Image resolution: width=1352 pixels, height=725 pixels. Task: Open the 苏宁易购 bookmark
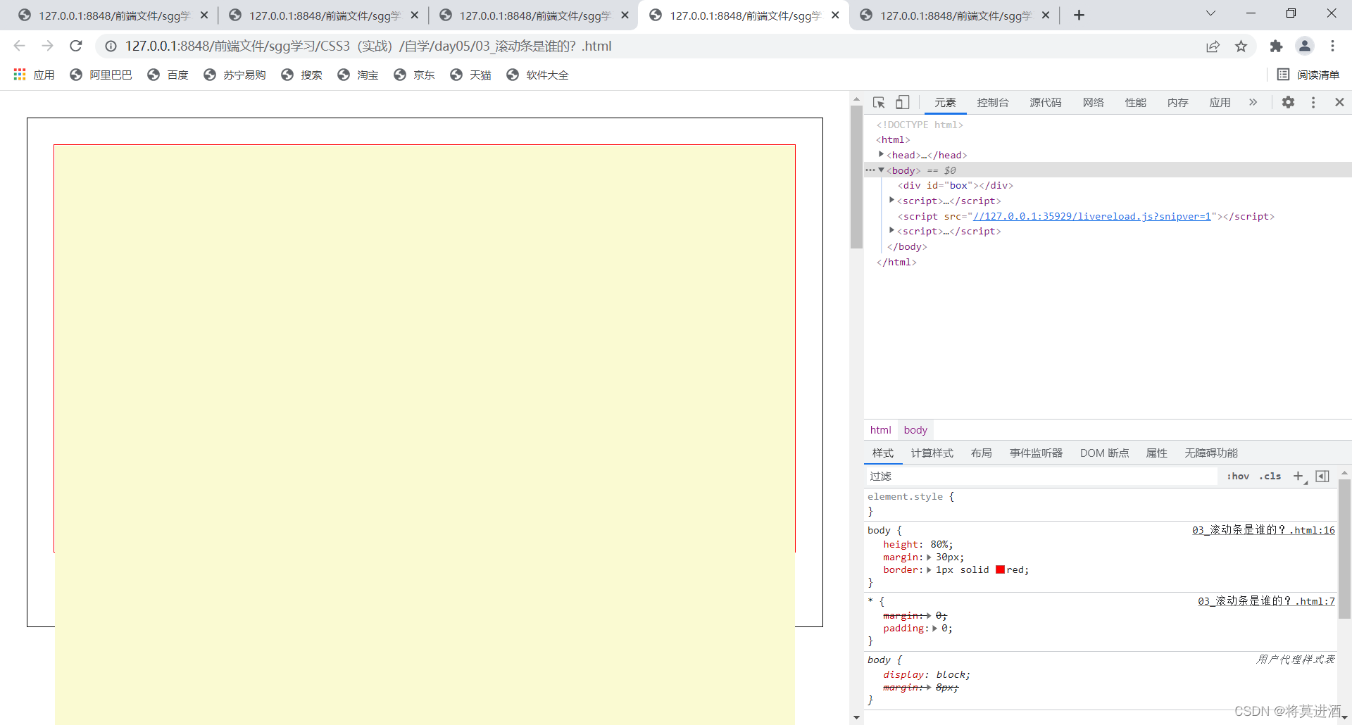click(x=234, y=75)
